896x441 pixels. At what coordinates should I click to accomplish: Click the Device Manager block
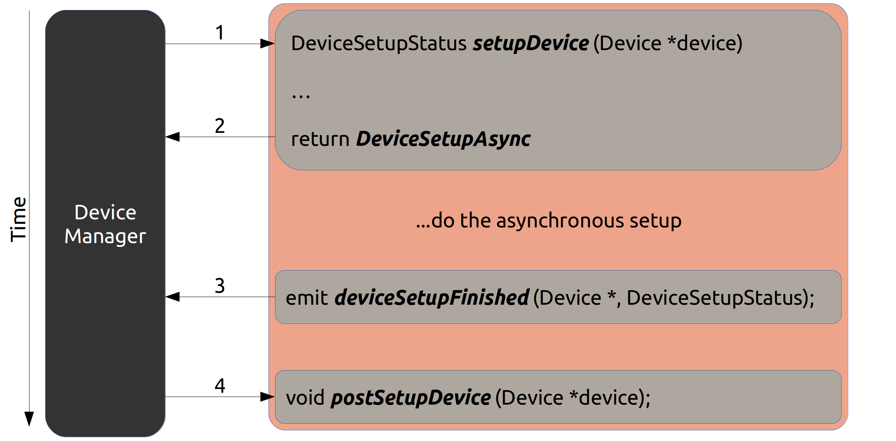[x=105, y=224]
